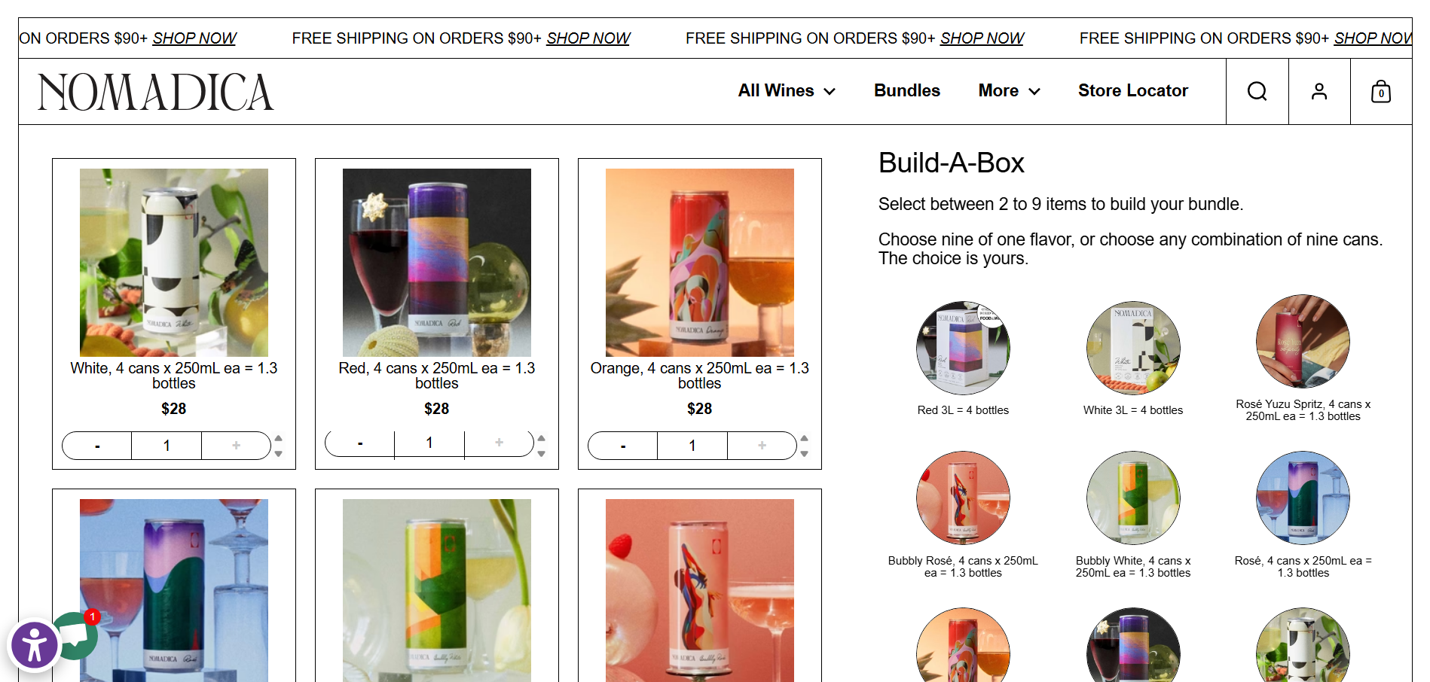Open the shopping bag cart icon
The width and height of the screenshot is (1430, 682).
pyautogui.click(x=1380, y=91)
